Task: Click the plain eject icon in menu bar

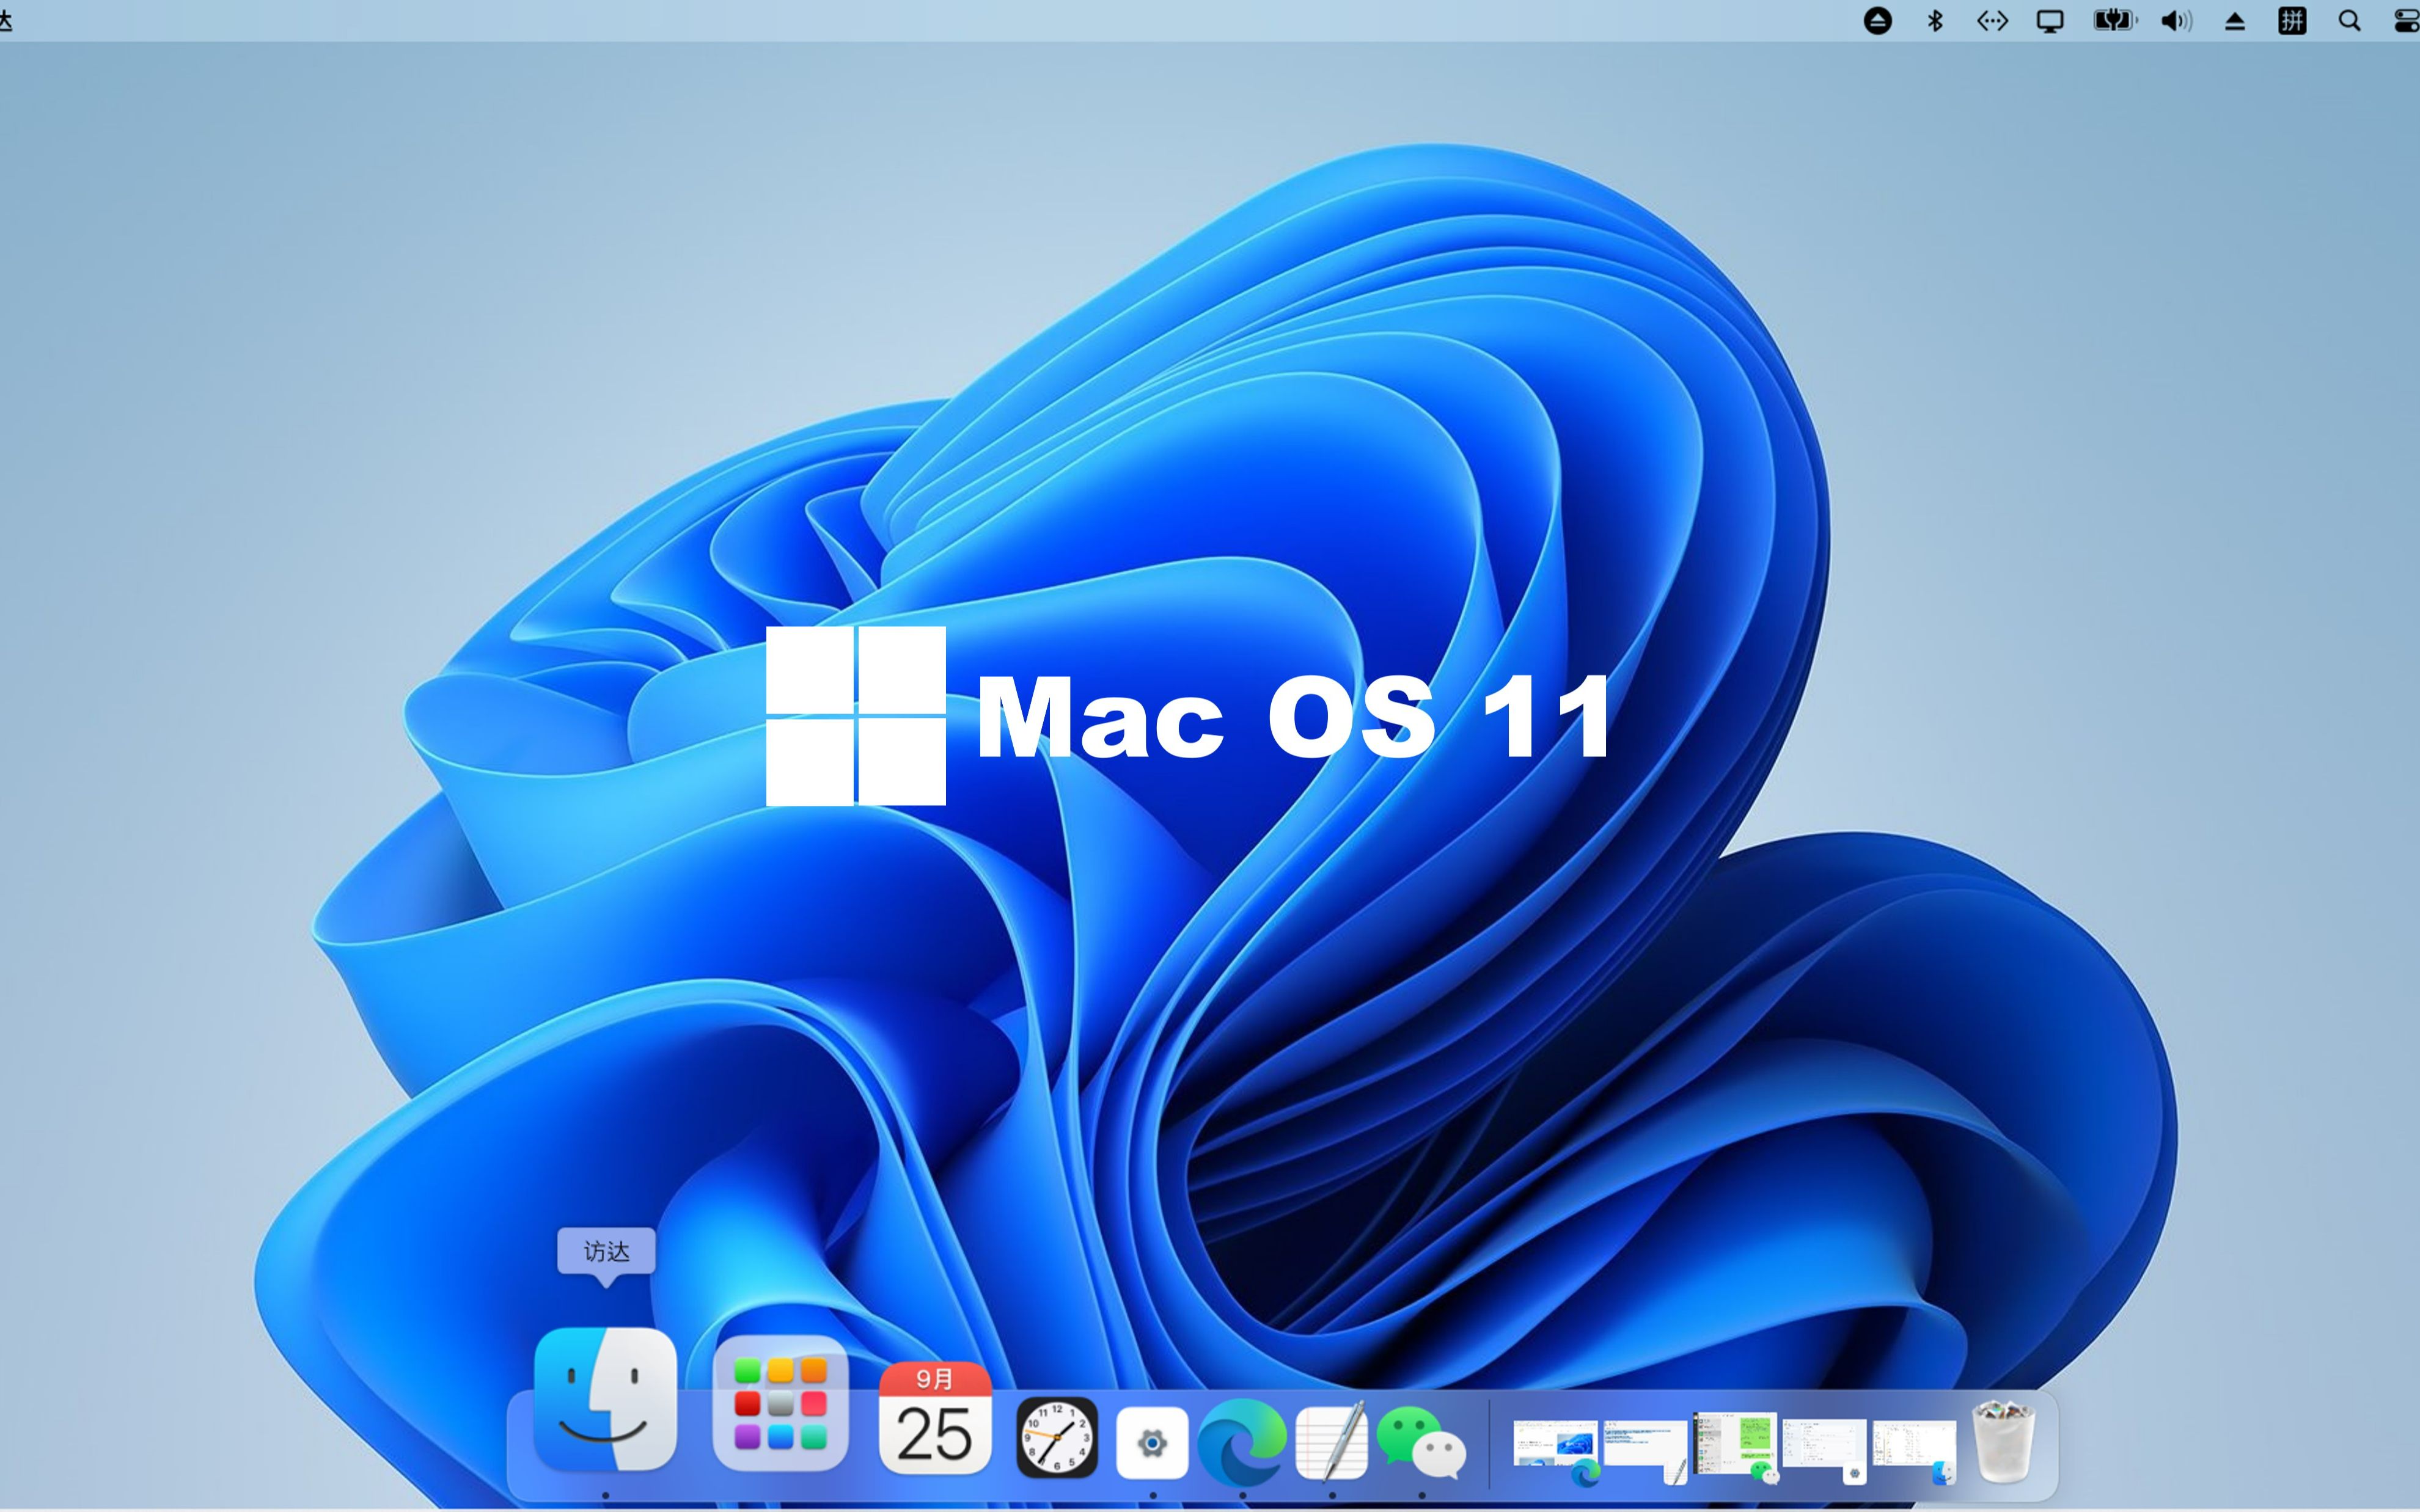Action: pyautogui.click(x=2235, y=22)
